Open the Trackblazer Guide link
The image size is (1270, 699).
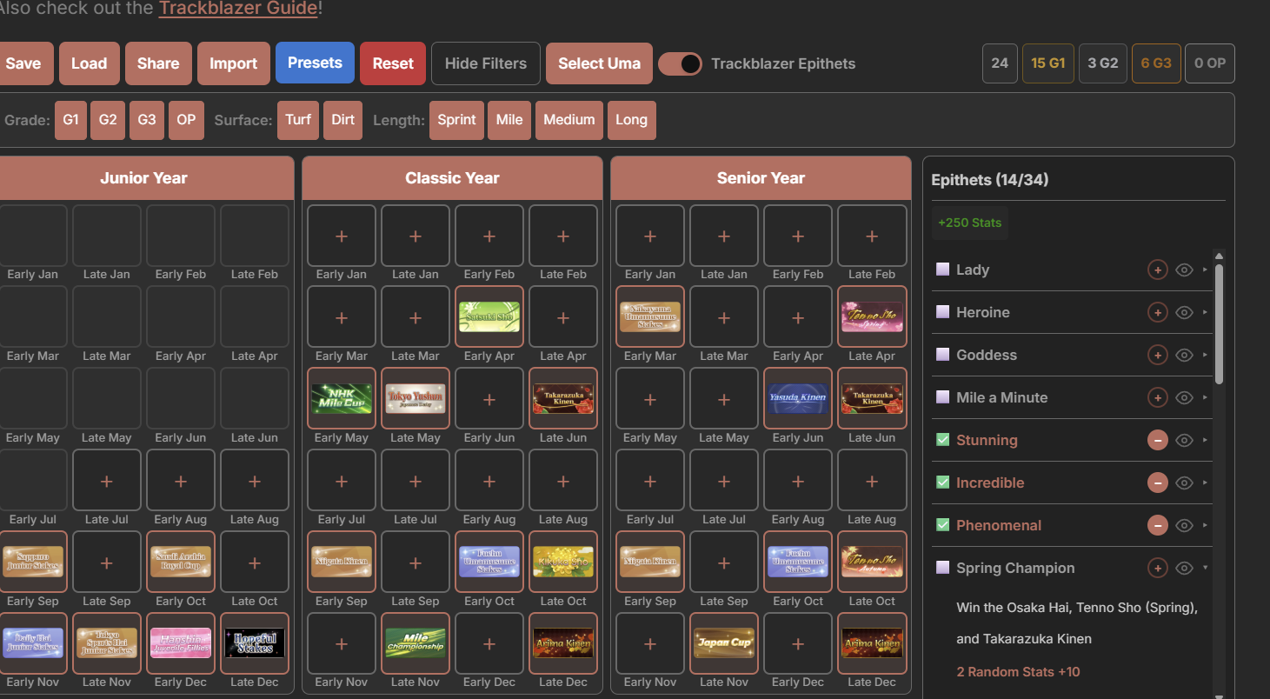238,9
